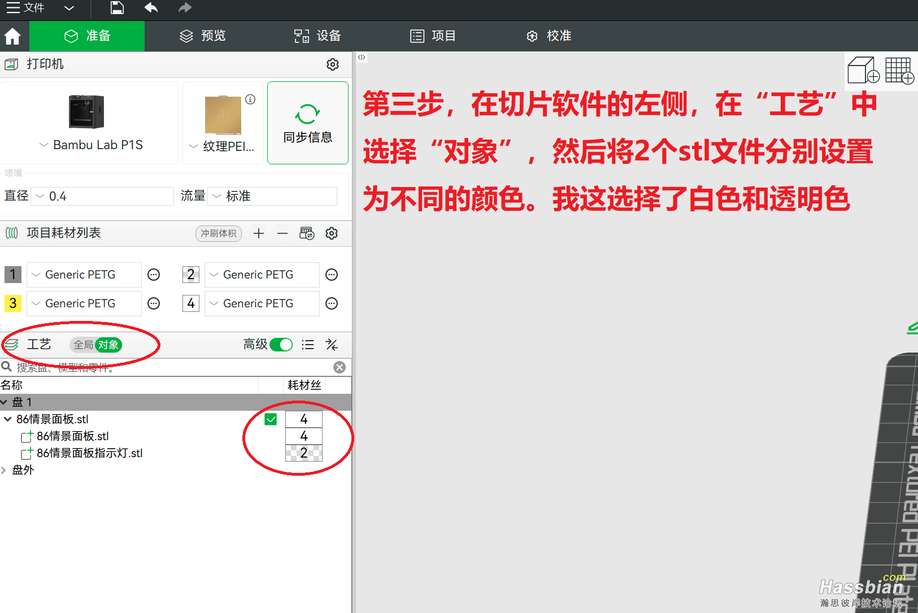Open the Bambu Lab P1S printer dropdown
Screen dimensions: 918x613
tap(44, 145)
